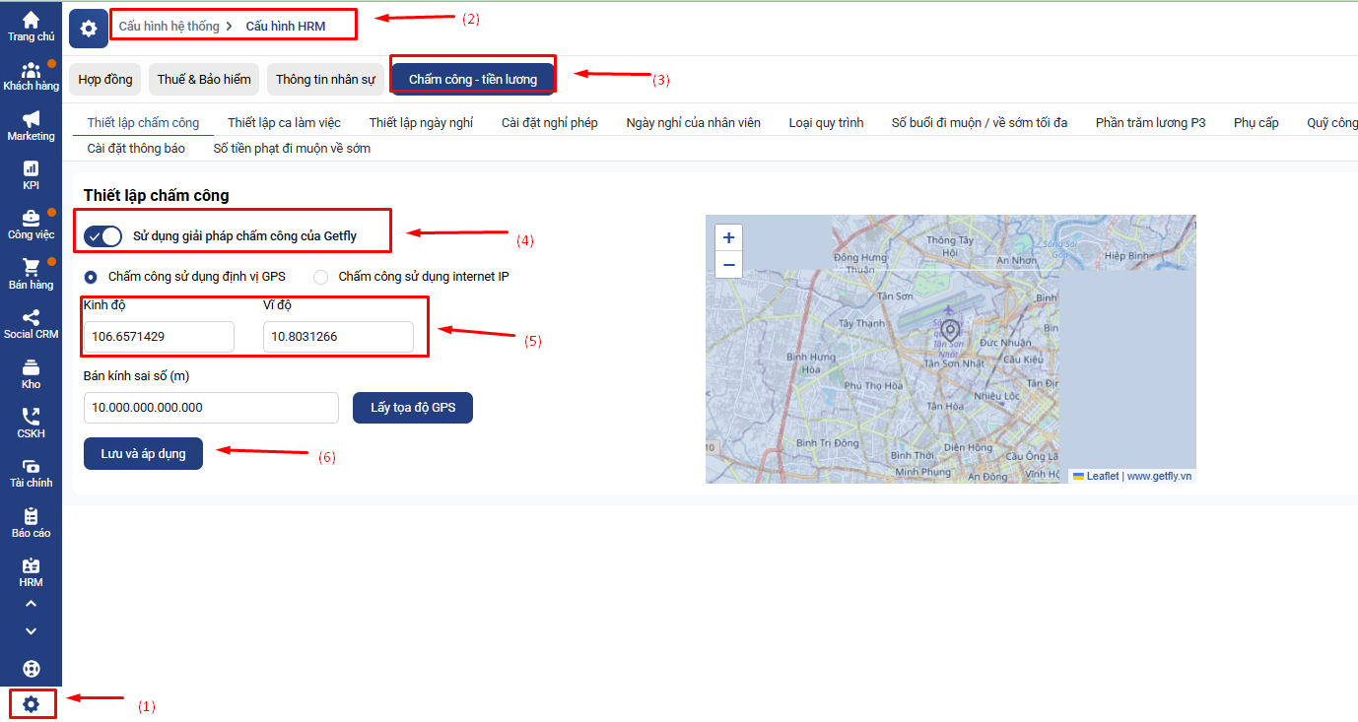Open the Trang chủ home icon
Viewport: 1358px width, 722px height.
(31, 20)
